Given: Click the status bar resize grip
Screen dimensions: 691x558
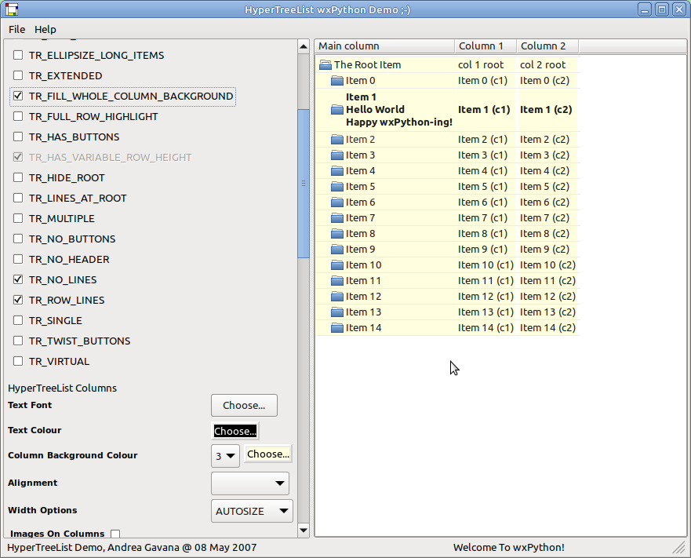Looking at the screenshot, I should coord(679,548).
